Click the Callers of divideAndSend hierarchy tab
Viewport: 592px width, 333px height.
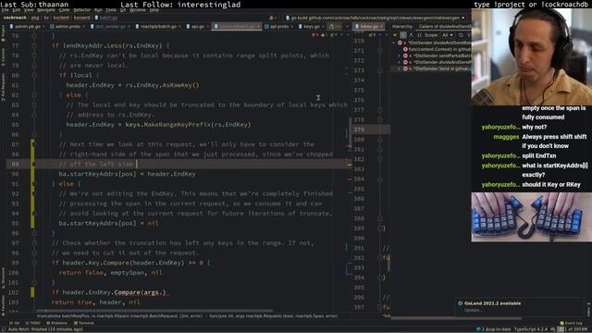tap(445, 27)
